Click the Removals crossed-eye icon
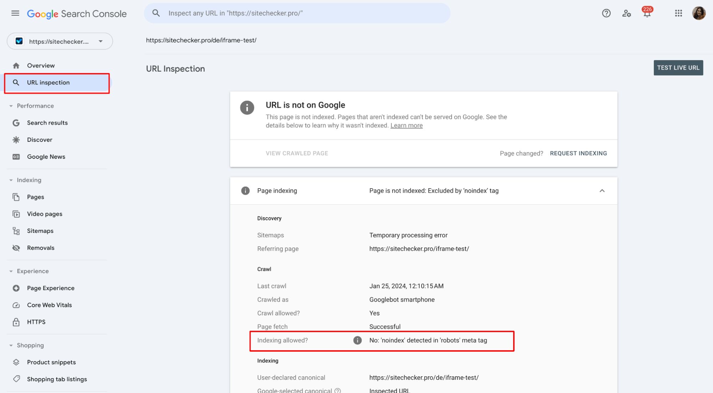Screen dimensions: 713x393 pyautogui.click(x=16, y=248)
